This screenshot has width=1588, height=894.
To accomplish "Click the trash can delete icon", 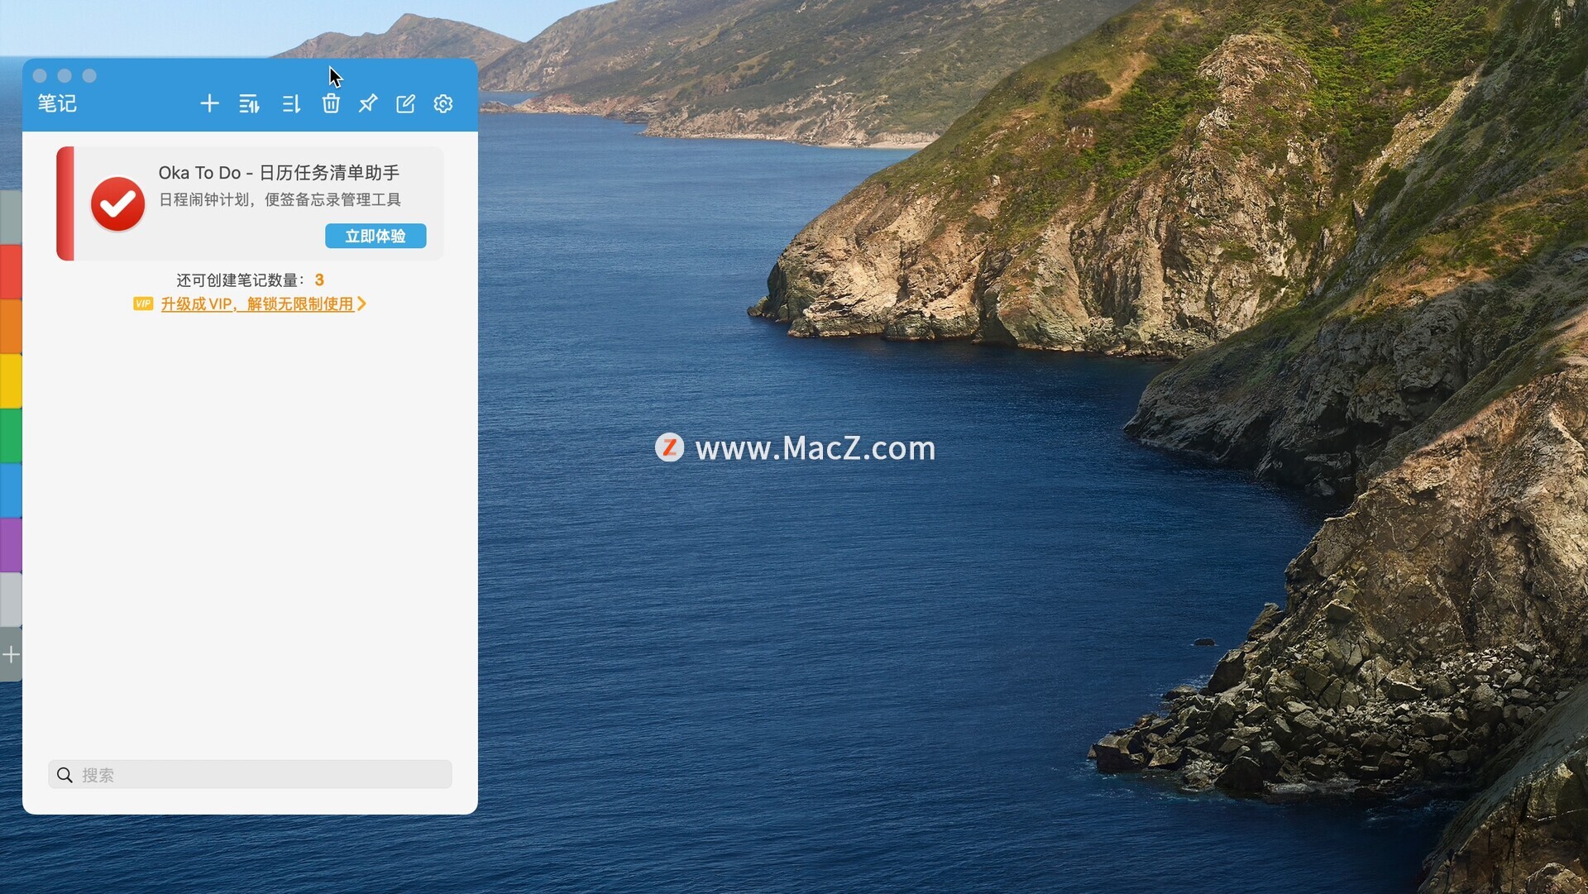I will pos(331,103).
